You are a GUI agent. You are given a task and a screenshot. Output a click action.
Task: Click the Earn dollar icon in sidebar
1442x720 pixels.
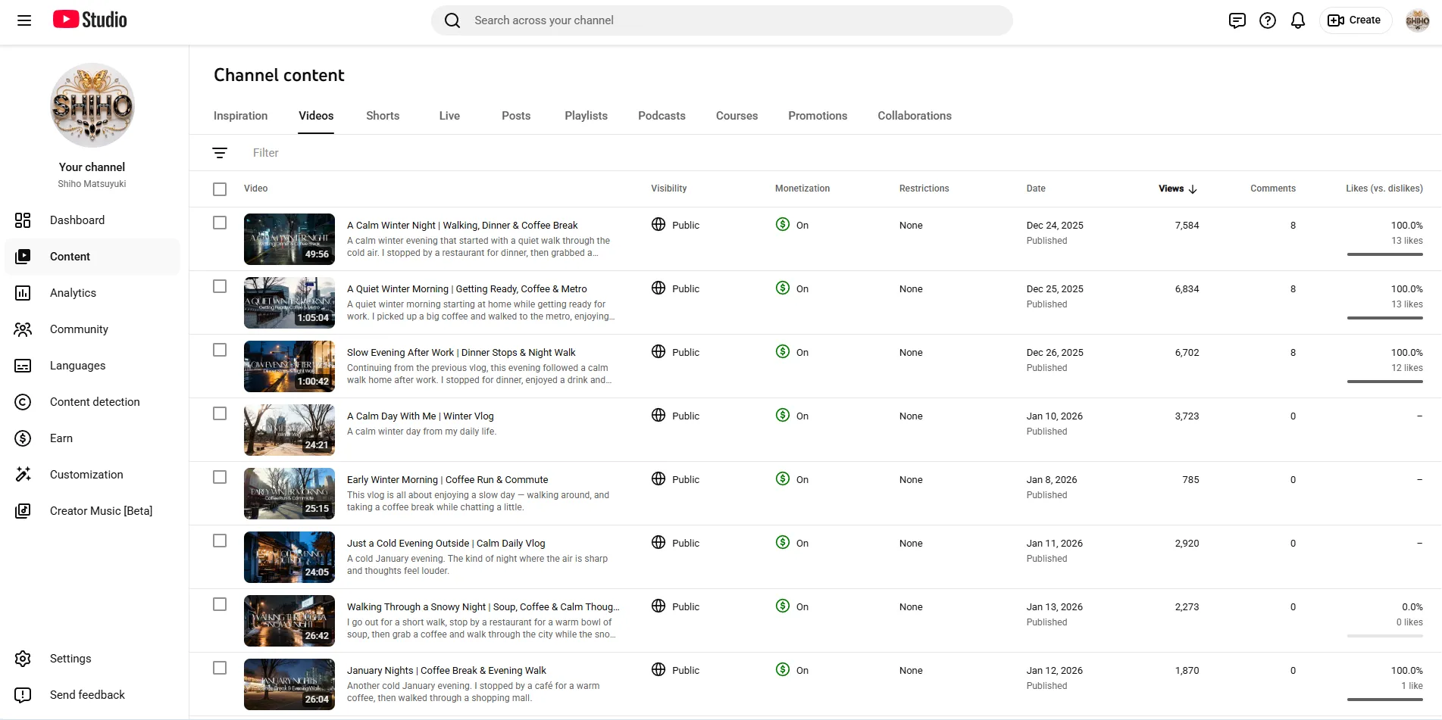23,438
